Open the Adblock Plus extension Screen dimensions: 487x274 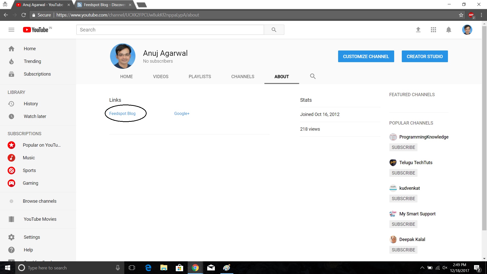pyautogui.click(x=471, y=15)
